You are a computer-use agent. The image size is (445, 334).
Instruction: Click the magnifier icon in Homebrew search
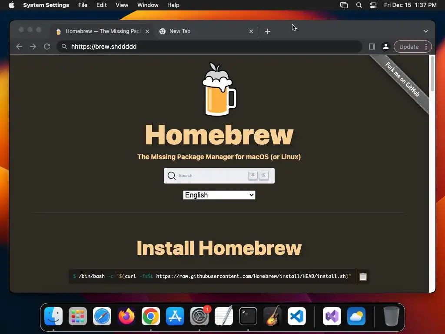pos(171,176)
